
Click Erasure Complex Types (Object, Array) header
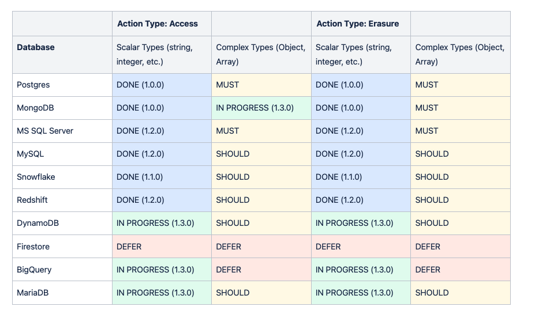(x=461, y=55)
